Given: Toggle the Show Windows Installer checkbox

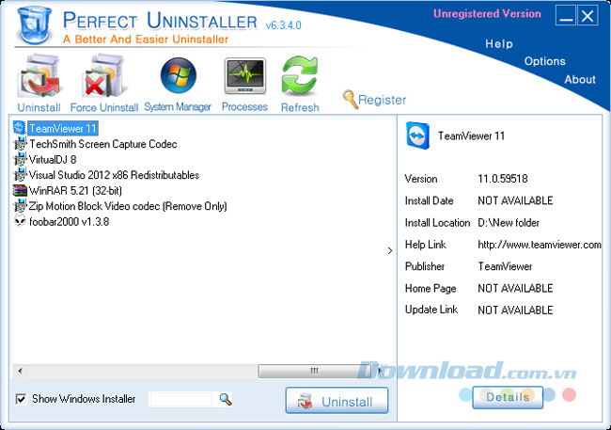Looking at the screenshot, I should (21, 399).
